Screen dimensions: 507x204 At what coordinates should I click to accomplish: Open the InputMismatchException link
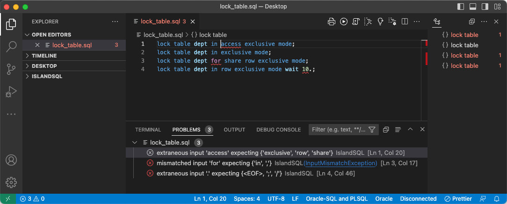pyautogui.click(x=340, y=163)
